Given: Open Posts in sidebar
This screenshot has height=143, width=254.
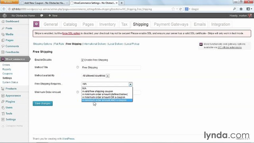Looking at the screenshot, I should [x=9, y=28].
